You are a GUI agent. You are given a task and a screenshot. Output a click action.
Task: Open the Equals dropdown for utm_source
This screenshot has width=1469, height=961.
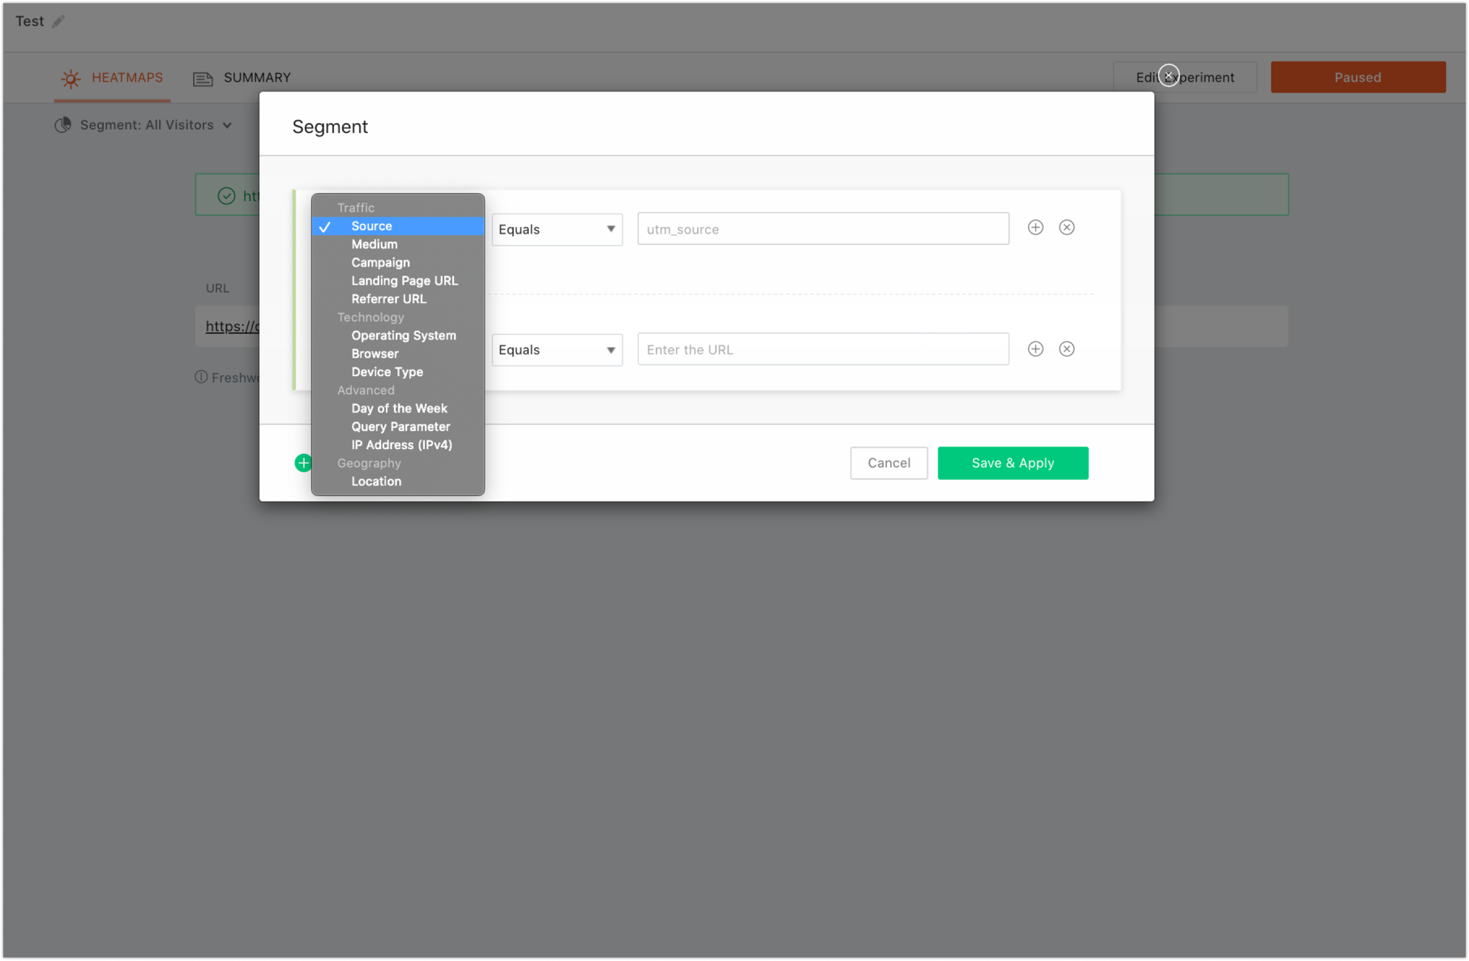[557, 230]
